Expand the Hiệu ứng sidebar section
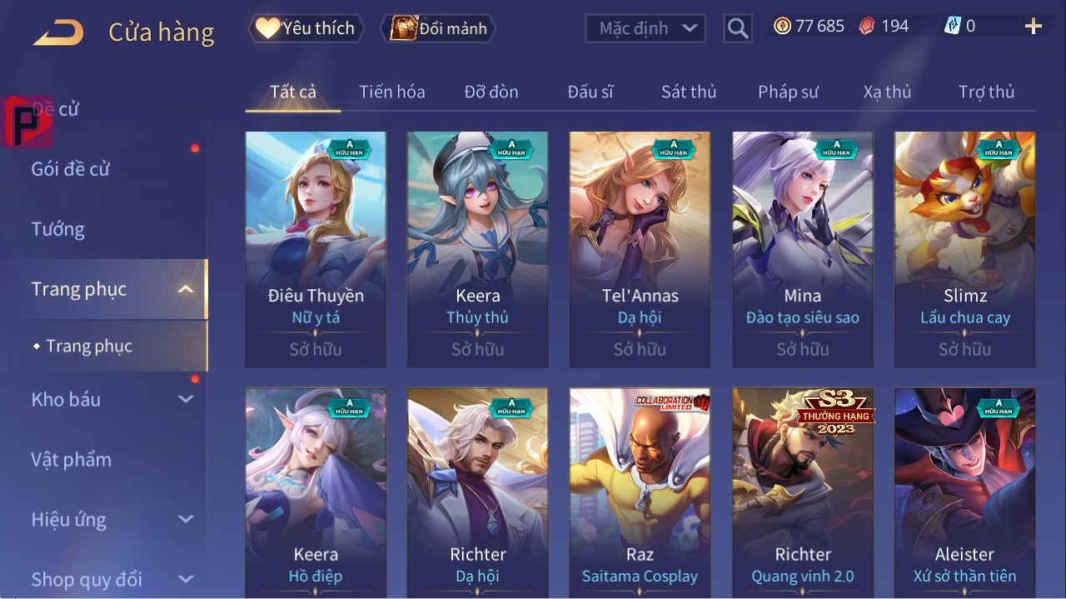Viewport: 1066px width, 599px height. pyautogui.click(x=186, y=520)
